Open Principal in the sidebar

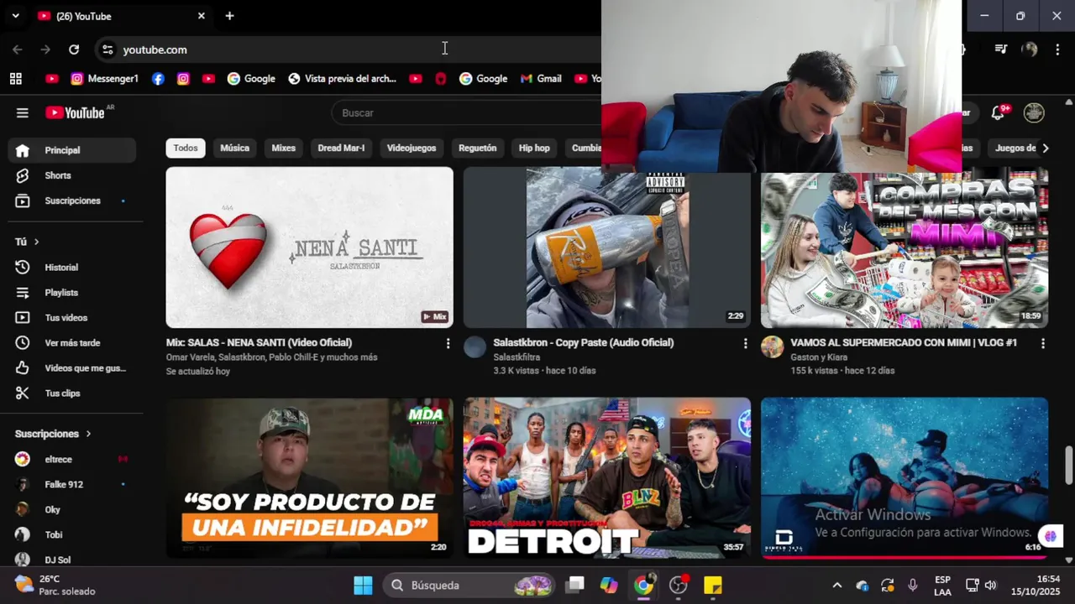point(72,150)
